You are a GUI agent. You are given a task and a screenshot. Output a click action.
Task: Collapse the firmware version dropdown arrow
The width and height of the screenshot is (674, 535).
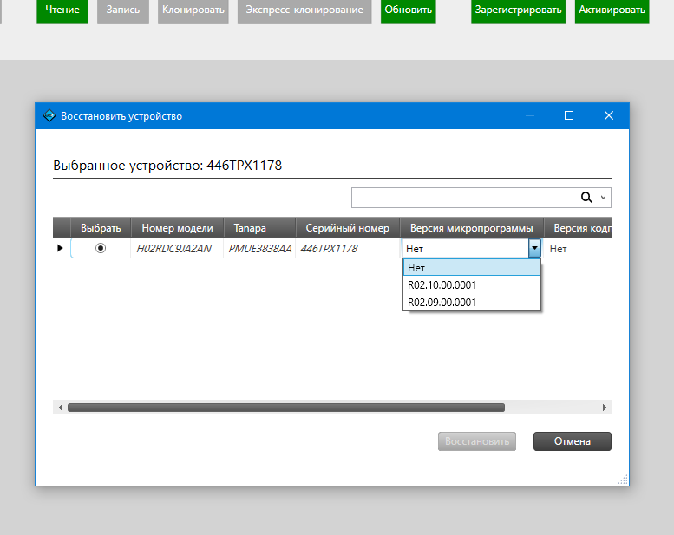[x=534, y=248]
